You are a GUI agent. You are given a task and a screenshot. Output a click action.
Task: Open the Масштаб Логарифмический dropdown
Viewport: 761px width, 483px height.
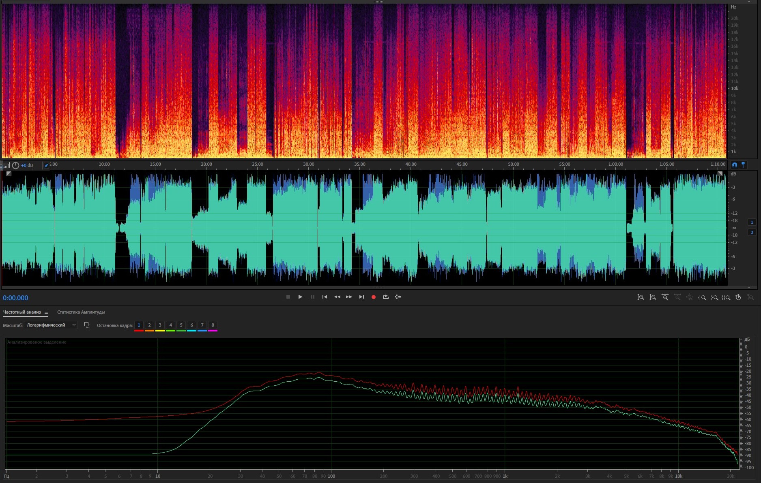51,325
